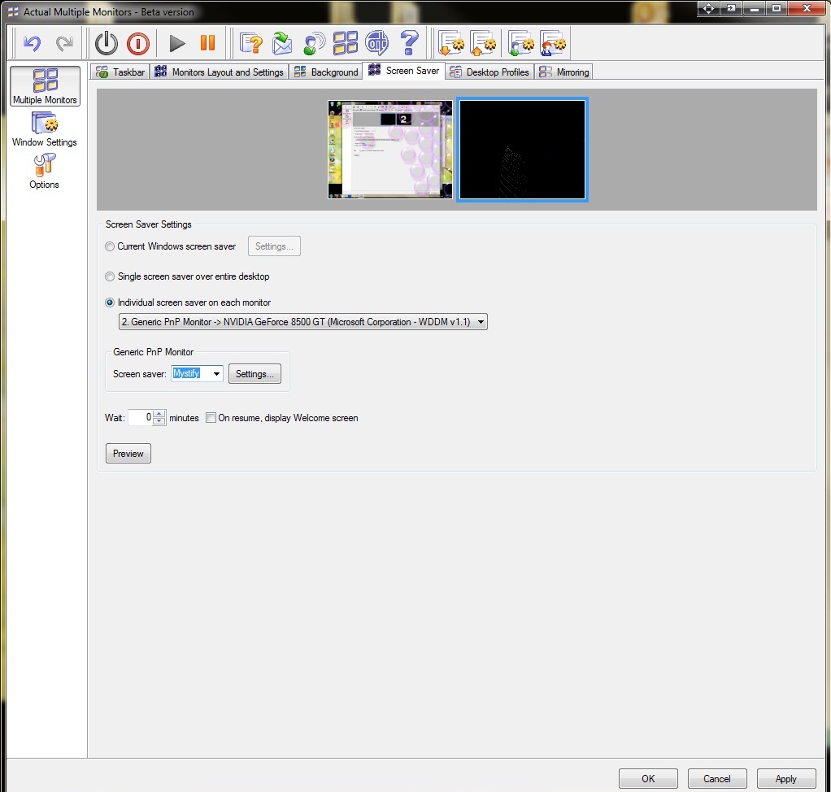The width and height of the screenshot is (831, 792).
Task: Decrease the Wait minutes value
Action: click(159, 421)
